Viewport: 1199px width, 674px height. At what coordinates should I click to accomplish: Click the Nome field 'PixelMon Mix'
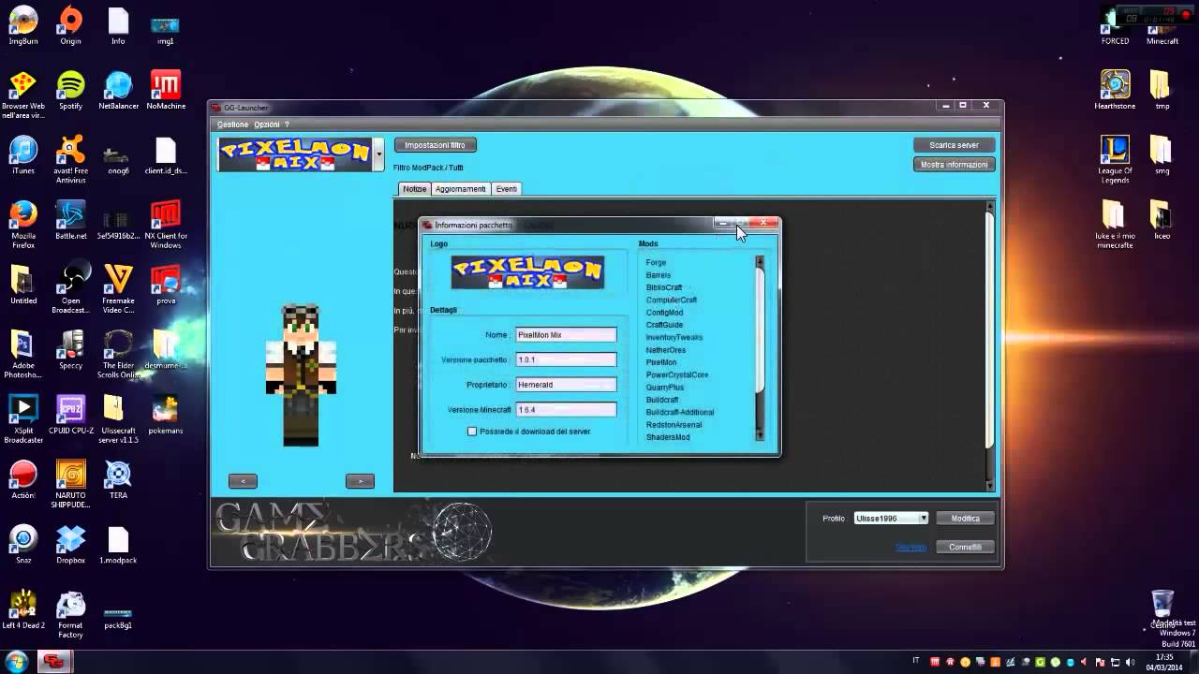[566, 335]
